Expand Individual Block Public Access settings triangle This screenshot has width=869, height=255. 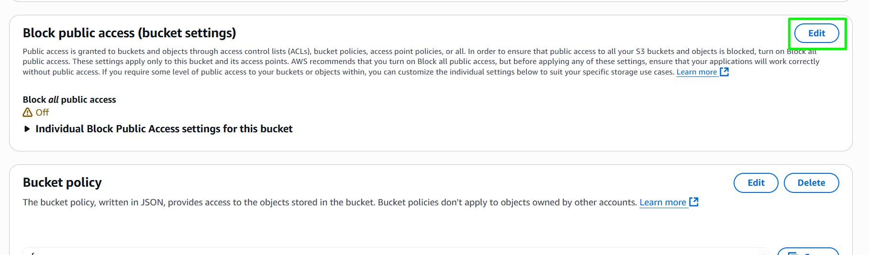pos(27,129)
